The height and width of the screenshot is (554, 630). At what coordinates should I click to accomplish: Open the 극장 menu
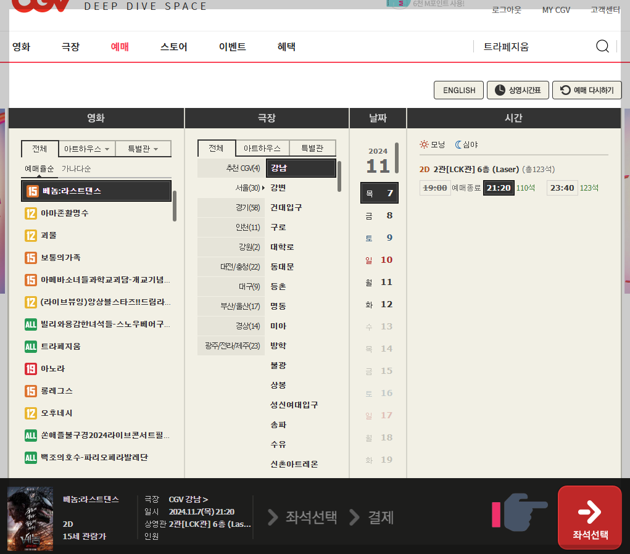(x=70, y=47)
